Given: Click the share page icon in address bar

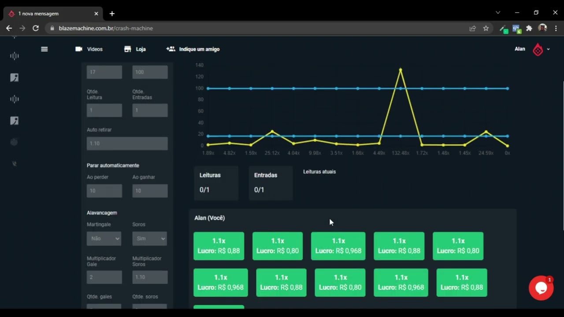Looking at the screenshot, I should point(472,28).
